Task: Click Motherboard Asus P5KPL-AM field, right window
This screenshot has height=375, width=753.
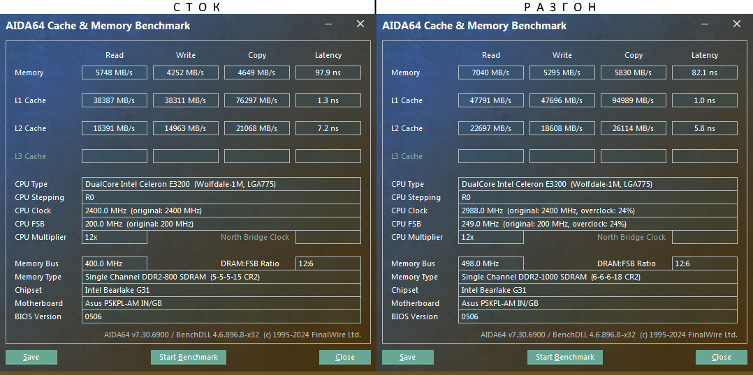Action: [x=598, y=303]
